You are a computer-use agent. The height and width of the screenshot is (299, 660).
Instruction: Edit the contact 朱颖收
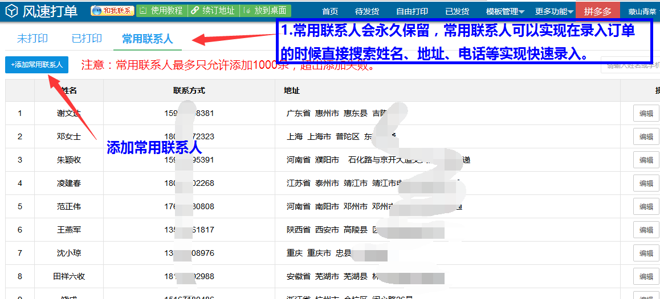tap(646, 160)
